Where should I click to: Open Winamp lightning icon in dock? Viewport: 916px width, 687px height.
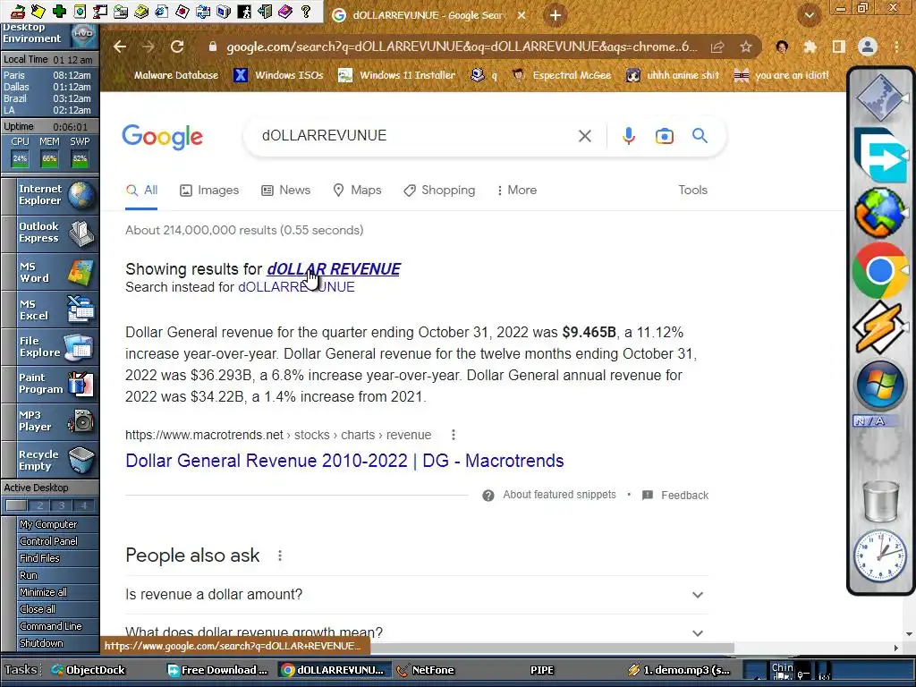pos(880,328)
